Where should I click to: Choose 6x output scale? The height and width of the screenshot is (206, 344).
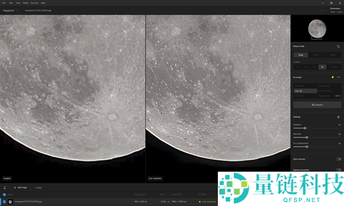[x=322, y=67]
